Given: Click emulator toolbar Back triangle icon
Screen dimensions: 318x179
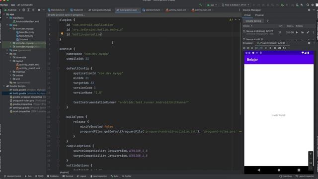Looking at the screenshot, I should tap(266, 48).
